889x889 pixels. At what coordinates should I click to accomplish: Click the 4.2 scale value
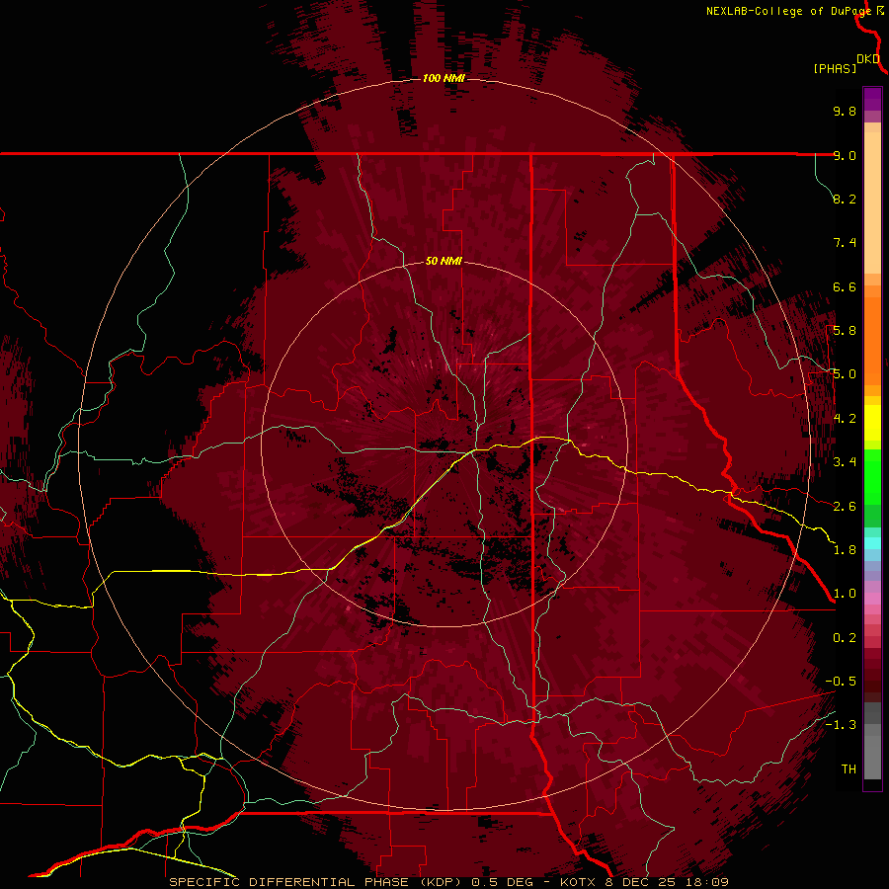point(845,419)
